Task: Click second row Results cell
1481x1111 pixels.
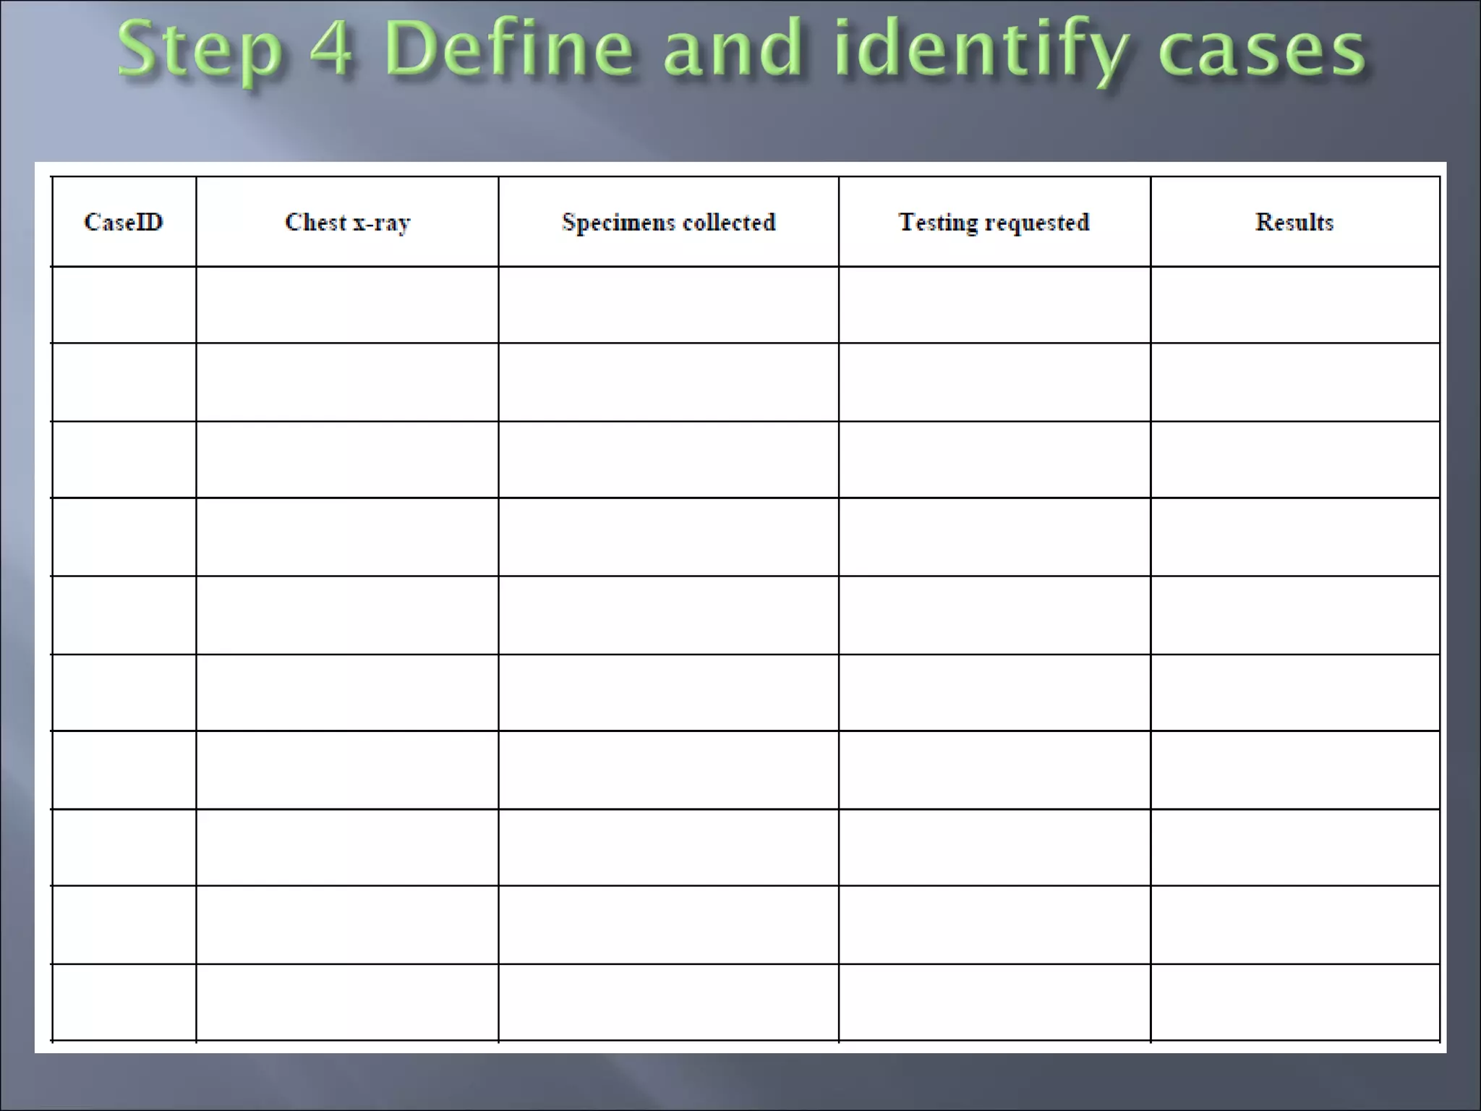Action: pos(1294,382)
